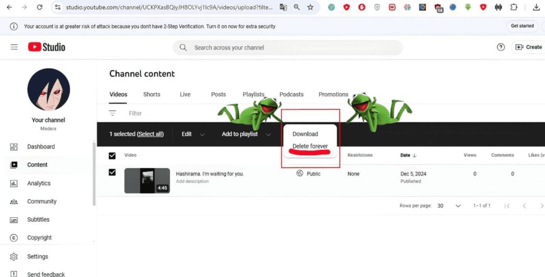Viewport: 545px width, 277px height.
Task: Switch to the Videos tab
Action: click(118, 95)
